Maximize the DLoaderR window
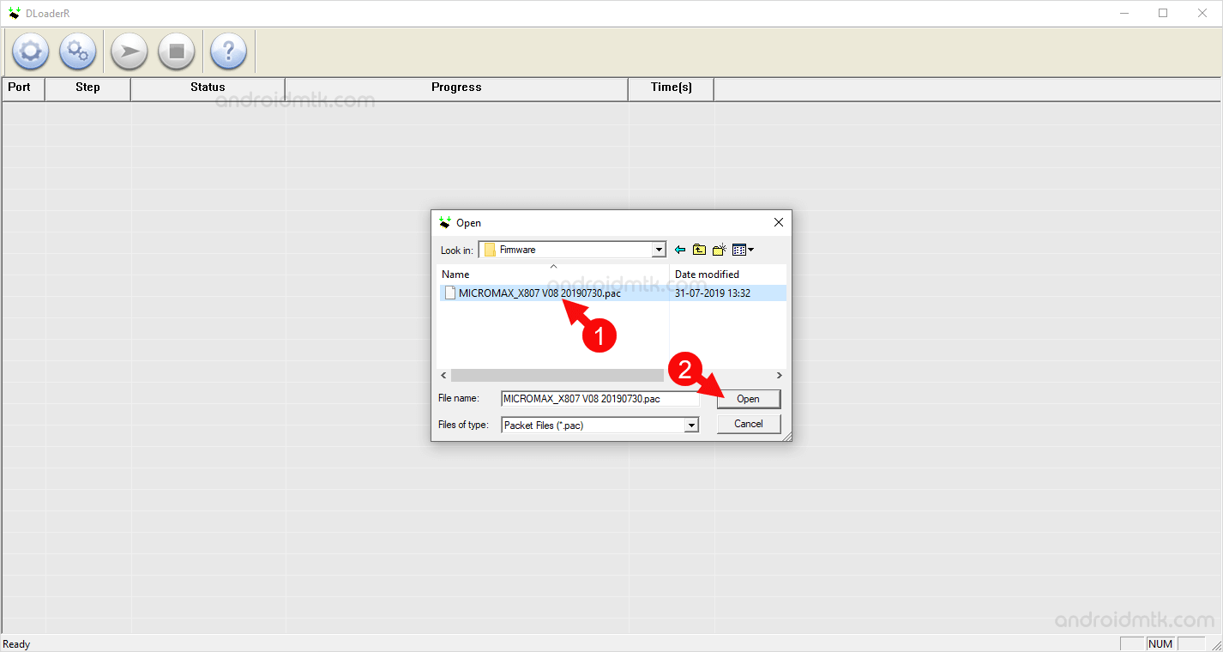 pos(1163,13)
